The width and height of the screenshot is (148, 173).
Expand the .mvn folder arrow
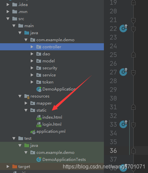8,12
